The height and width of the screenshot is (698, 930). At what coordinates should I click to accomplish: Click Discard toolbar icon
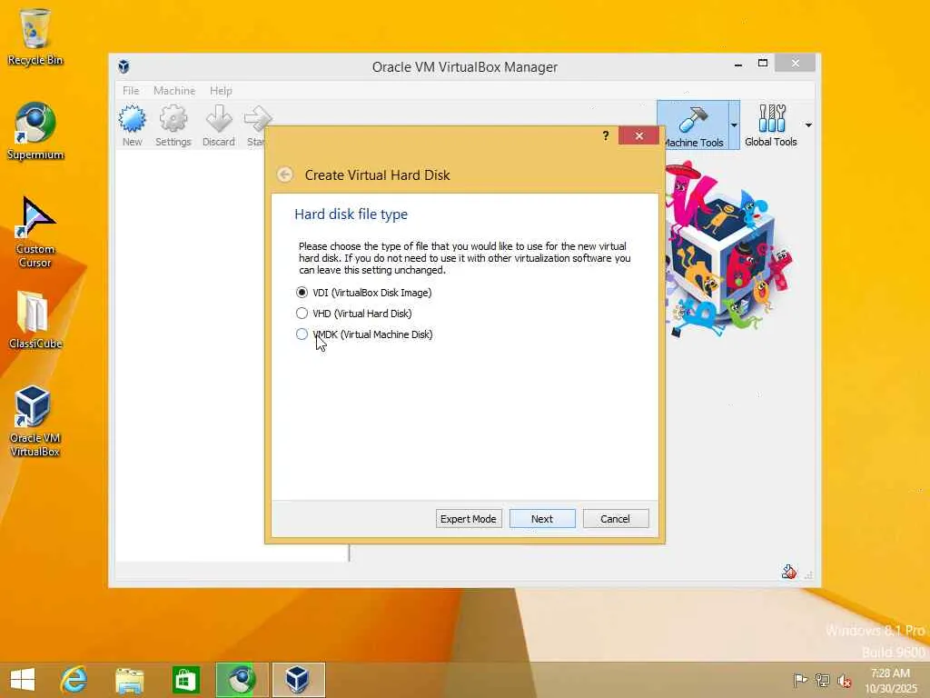(x=219, y=125)
